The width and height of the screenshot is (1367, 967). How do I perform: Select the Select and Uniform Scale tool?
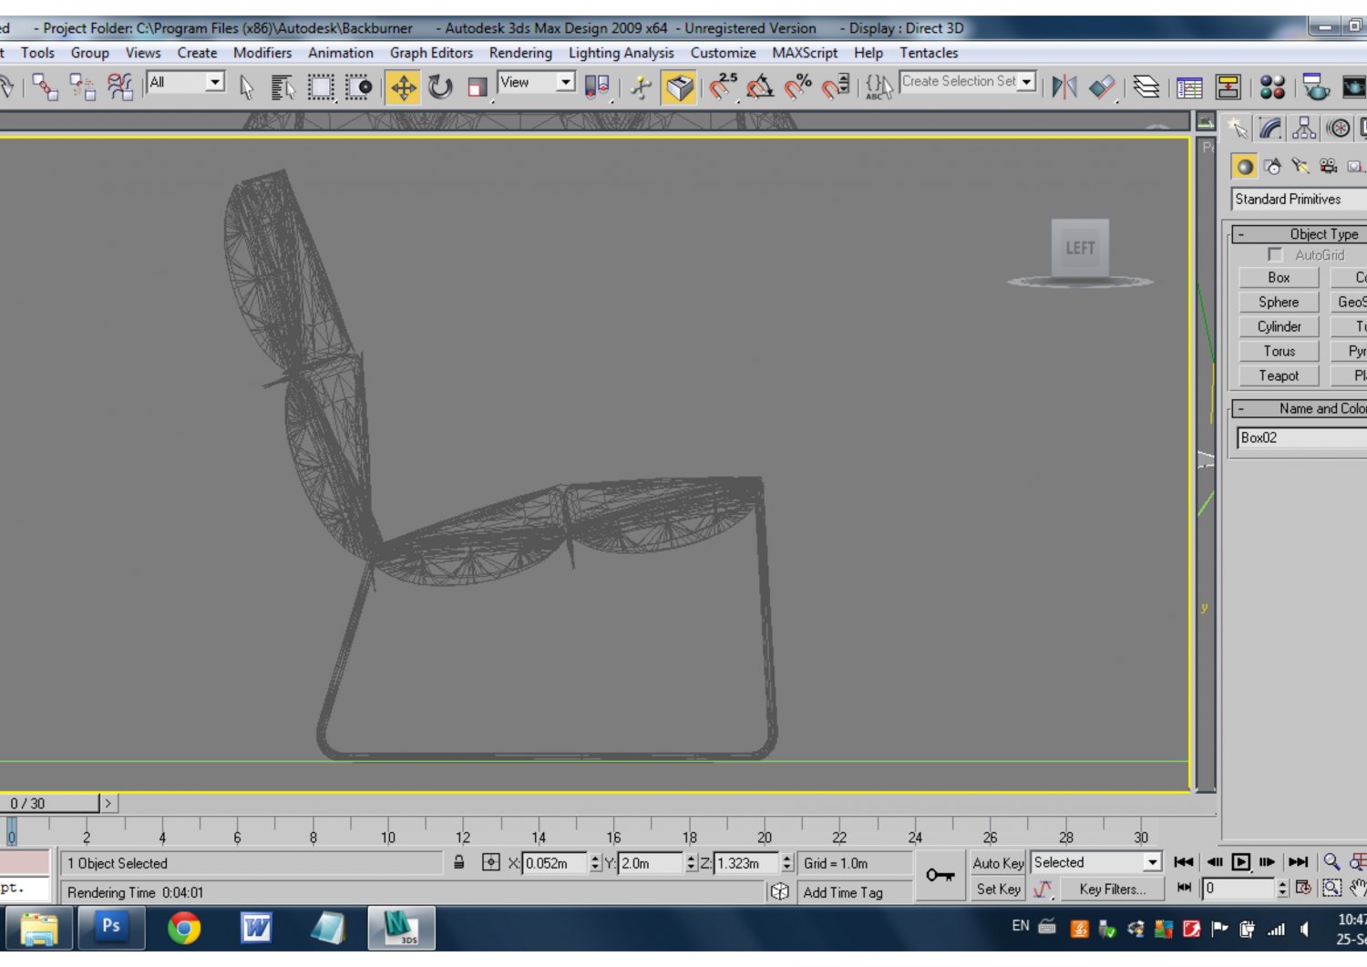pos(475,87)
